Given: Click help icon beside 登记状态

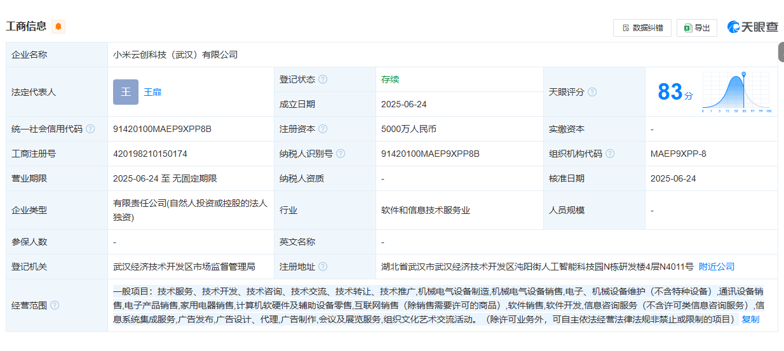Looking at the screenshot, I should [x=323, y=79].
